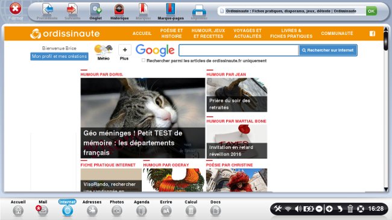Open the Météo weather widget
The width and height of the screenshot is (392, 220).
click(103, 52)
